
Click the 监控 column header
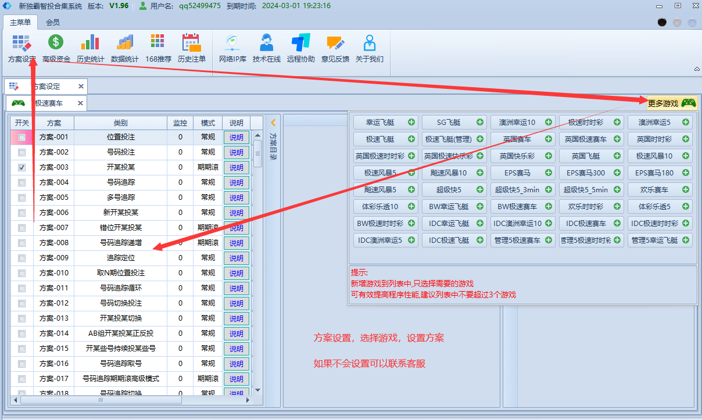(x=180, y=123)
